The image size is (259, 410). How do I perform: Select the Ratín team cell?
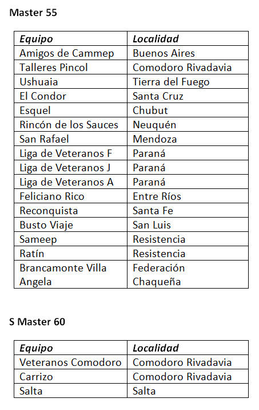(70, 253)
